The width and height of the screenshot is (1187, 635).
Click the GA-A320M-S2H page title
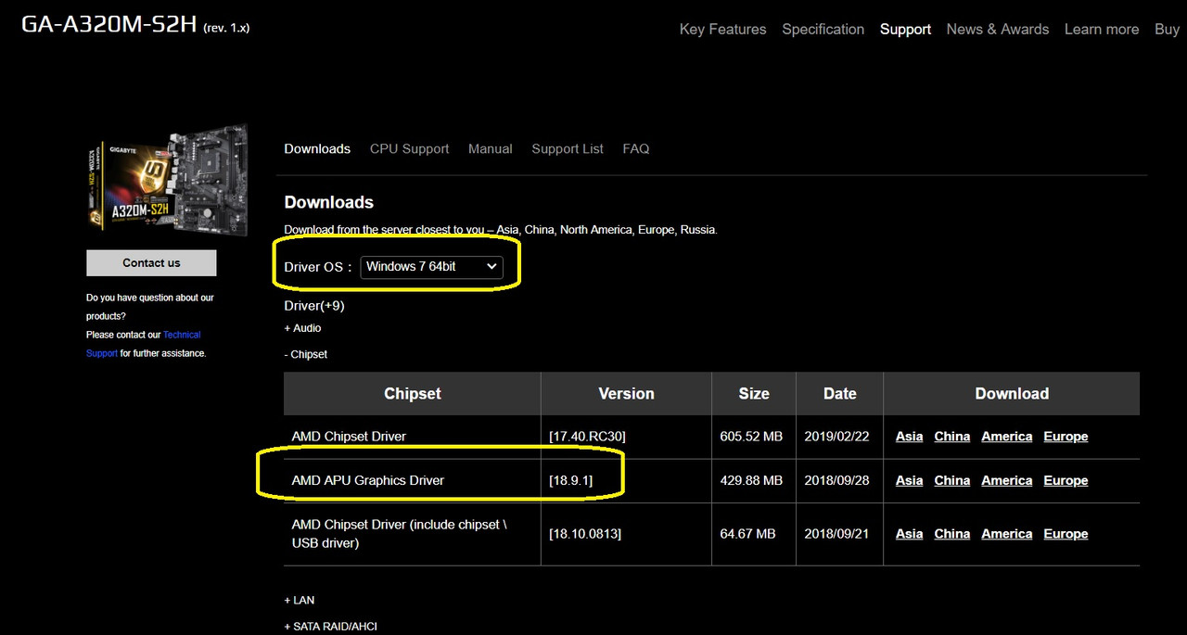point(135,25)
